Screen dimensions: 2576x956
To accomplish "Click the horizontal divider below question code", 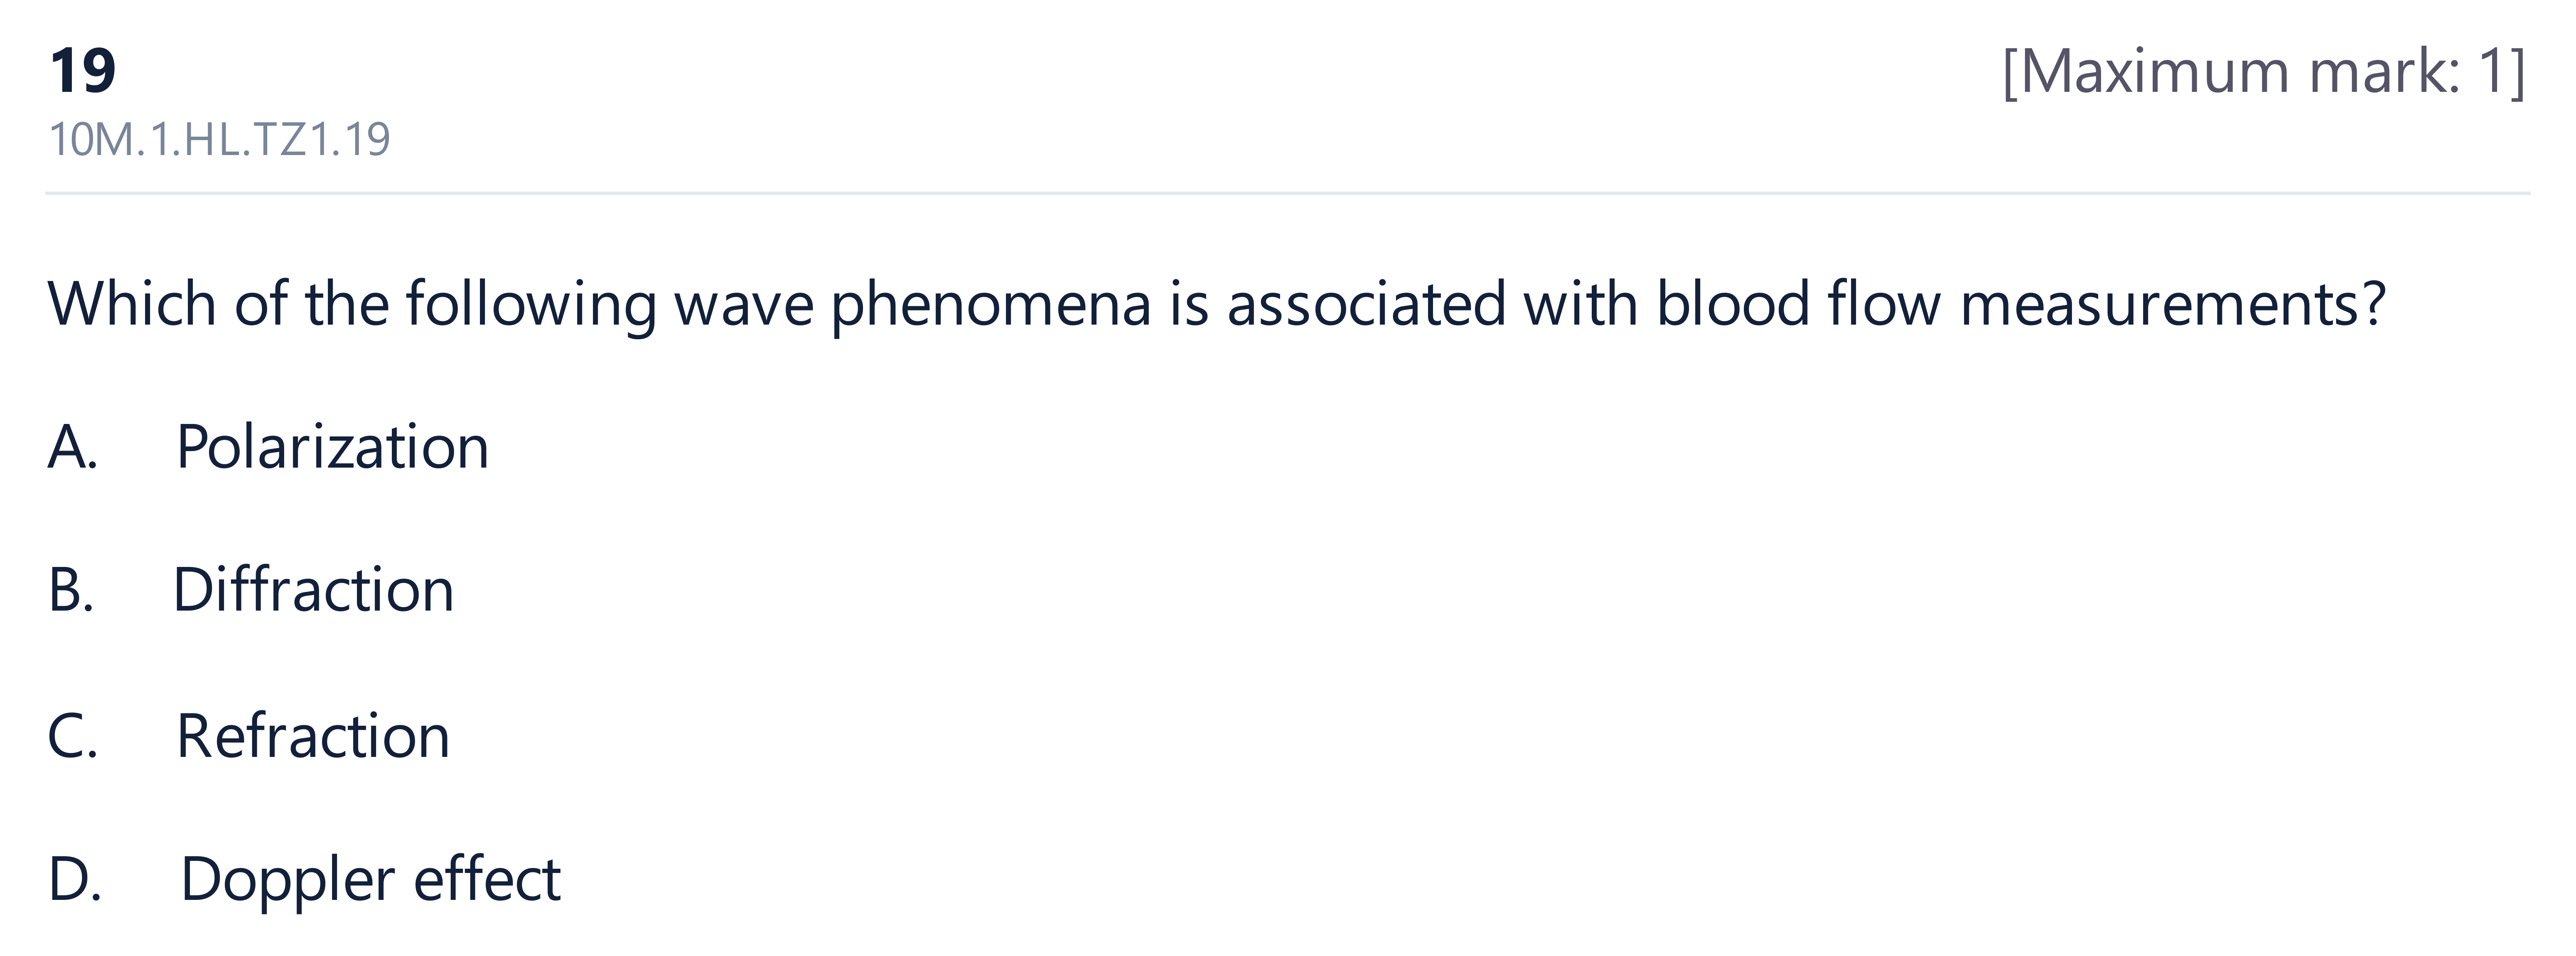I will pyautogui.click(x=1288, y=192).
